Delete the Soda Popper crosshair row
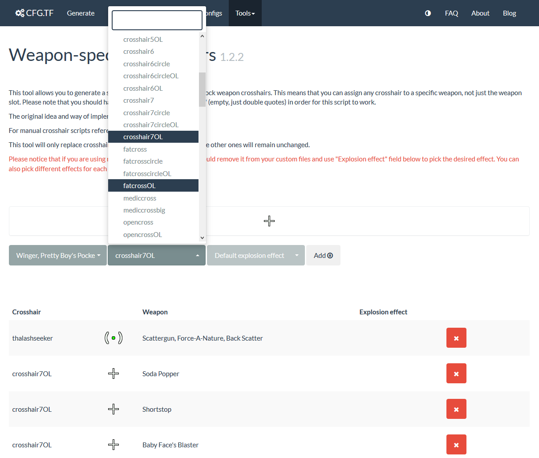This screenshot has height=458, width=539. point(456,374)
